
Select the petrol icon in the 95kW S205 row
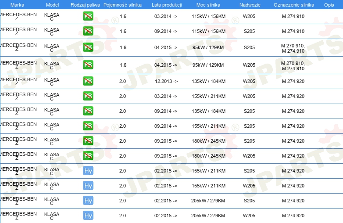tap(88, 47)
